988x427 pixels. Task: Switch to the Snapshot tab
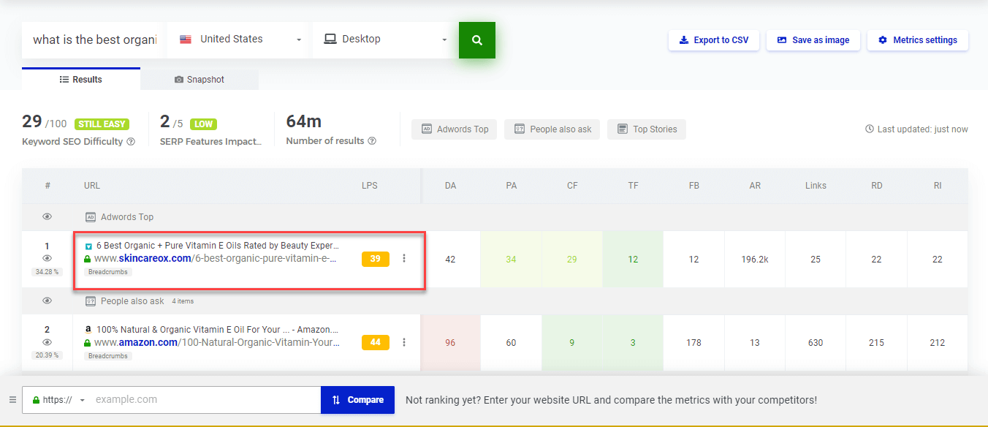[x=199, y=79]
